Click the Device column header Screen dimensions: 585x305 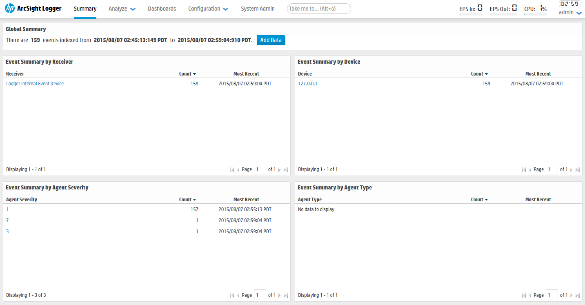pyautogui.click(x=305, y=74)
